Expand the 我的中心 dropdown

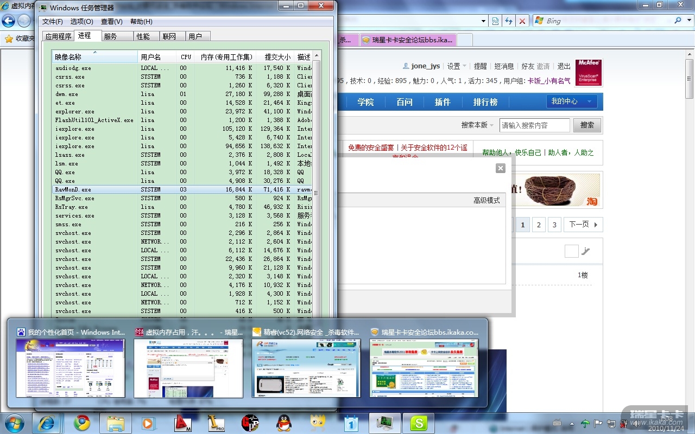571,101
